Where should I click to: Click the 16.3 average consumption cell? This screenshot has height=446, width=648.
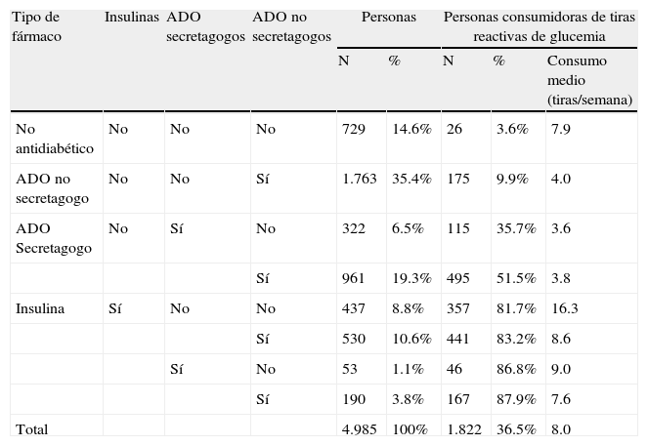point(565,308)
